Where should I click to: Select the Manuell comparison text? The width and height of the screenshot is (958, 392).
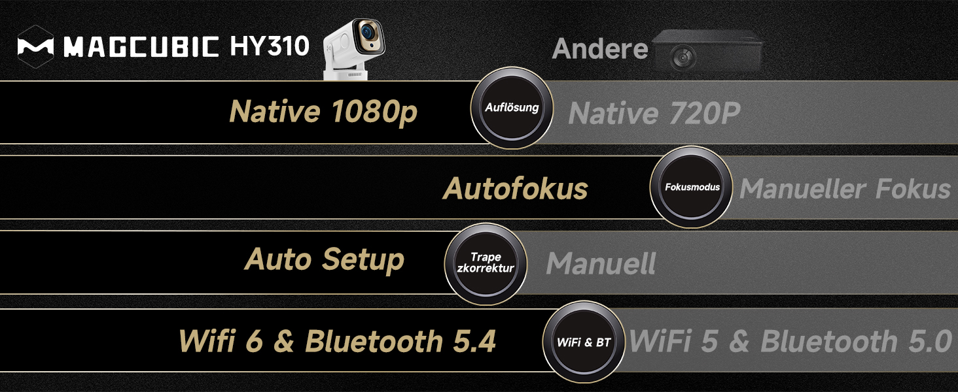[x=601, y=264]
